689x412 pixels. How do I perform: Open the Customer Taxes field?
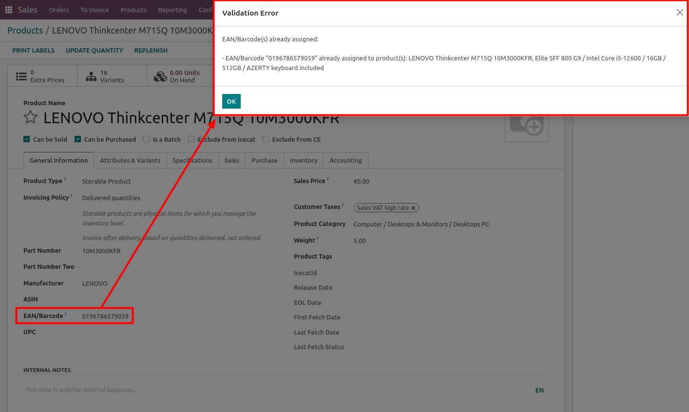tap(451, 208)
